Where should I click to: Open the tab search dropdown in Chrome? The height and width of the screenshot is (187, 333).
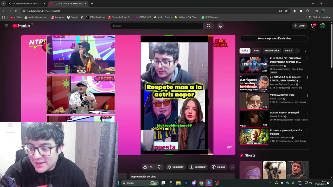pos(3,4)
